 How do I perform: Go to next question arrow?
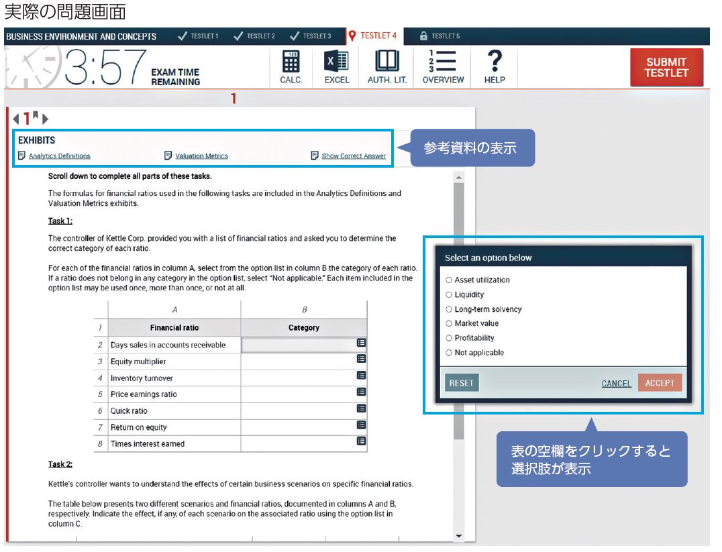pyautogui.click(x=46, y=119)
